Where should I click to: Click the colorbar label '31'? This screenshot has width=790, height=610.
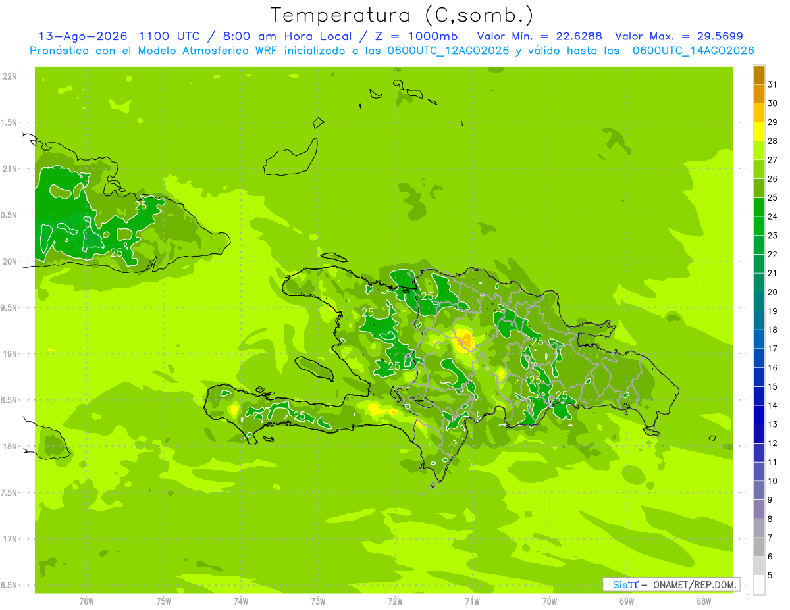pos(773,84)
